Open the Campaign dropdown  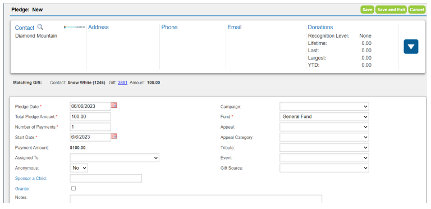pos(324,106)
